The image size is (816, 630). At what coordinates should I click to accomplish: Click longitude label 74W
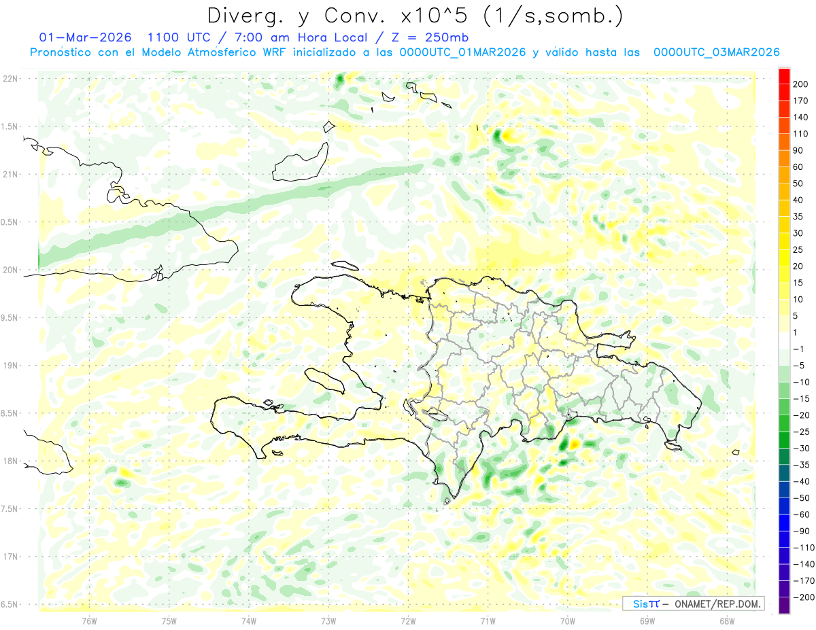click(x=249, y=620)
